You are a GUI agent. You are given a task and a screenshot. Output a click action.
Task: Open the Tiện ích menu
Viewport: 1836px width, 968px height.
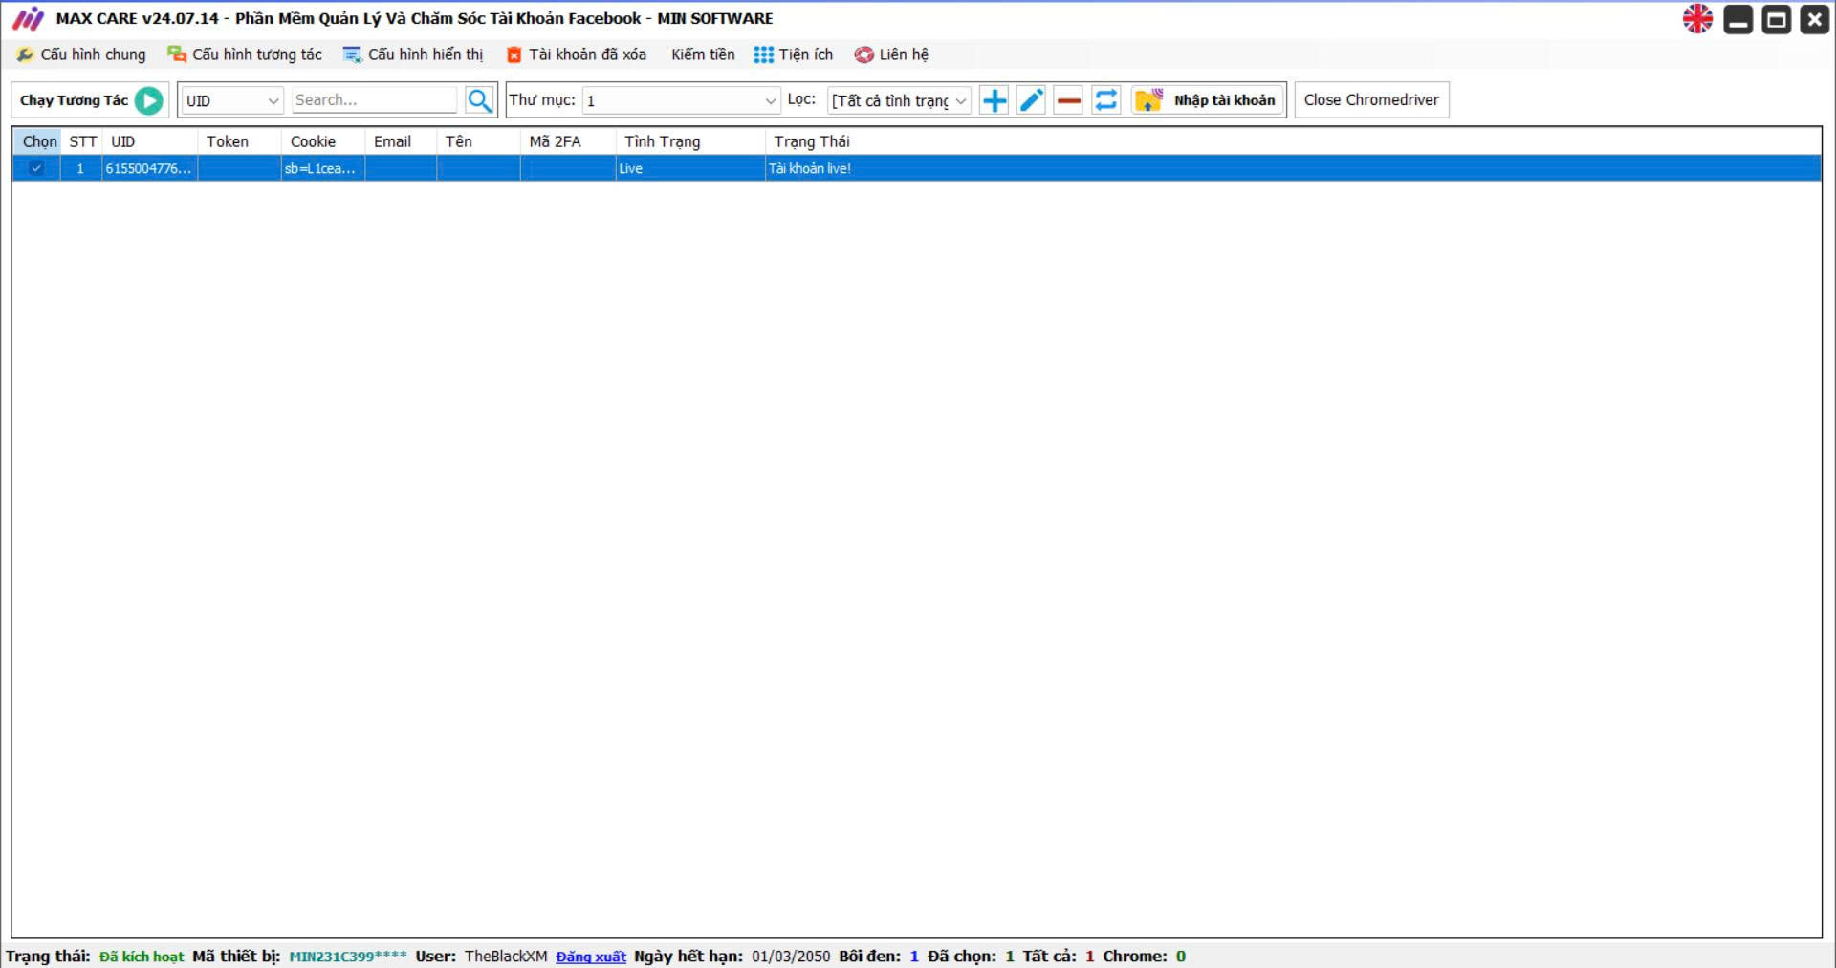(x=794, y=54)
